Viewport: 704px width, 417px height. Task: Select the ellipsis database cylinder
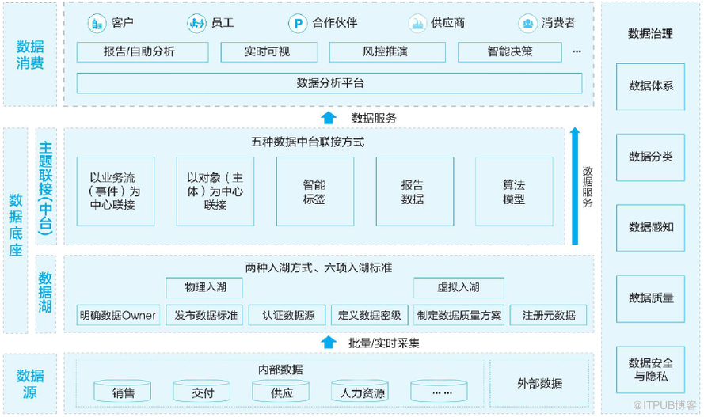tap(439, 391)
